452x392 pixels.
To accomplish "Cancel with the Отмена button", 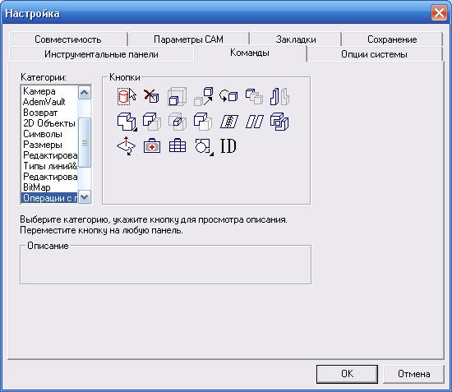I will [x=413, y=374].
